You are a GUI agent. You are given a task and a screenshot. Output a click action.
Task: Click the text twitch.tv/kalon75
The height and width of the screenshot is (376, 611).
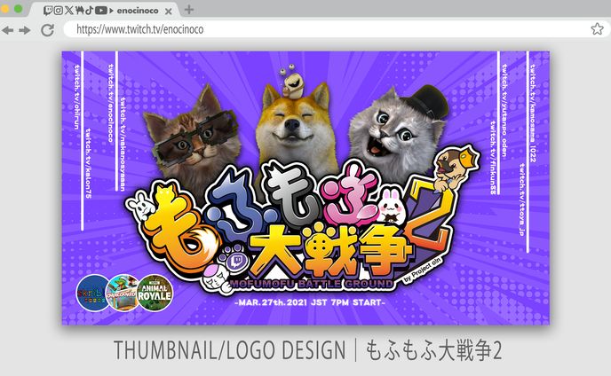[89, 163]
